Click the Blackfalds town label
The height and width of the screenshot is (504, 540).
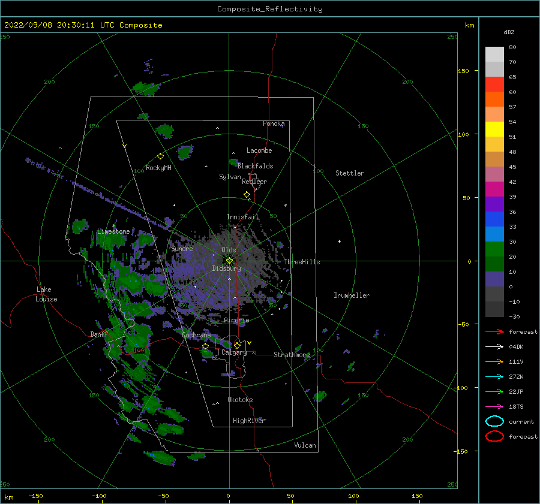point(255,166)
